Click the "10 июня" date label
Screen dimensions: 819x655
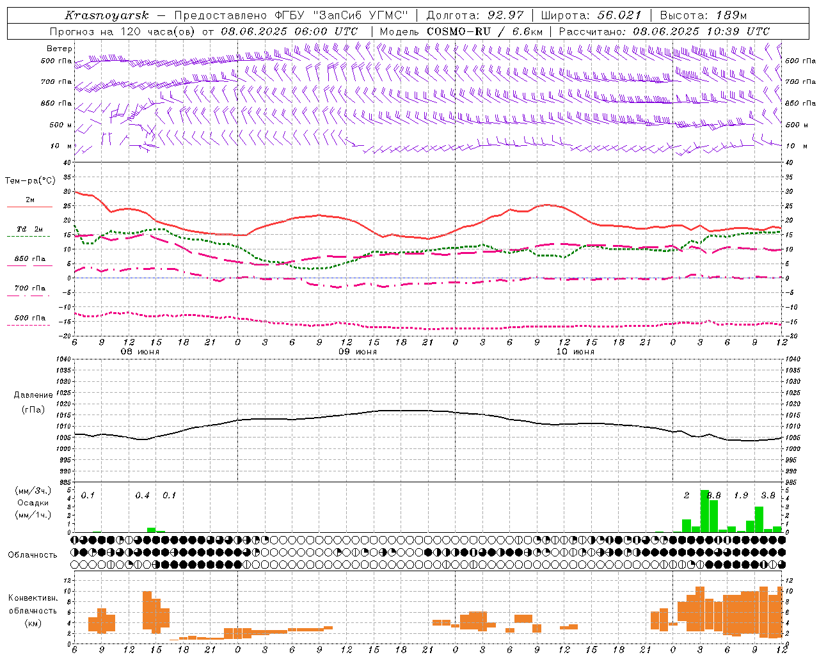point(575,352)
